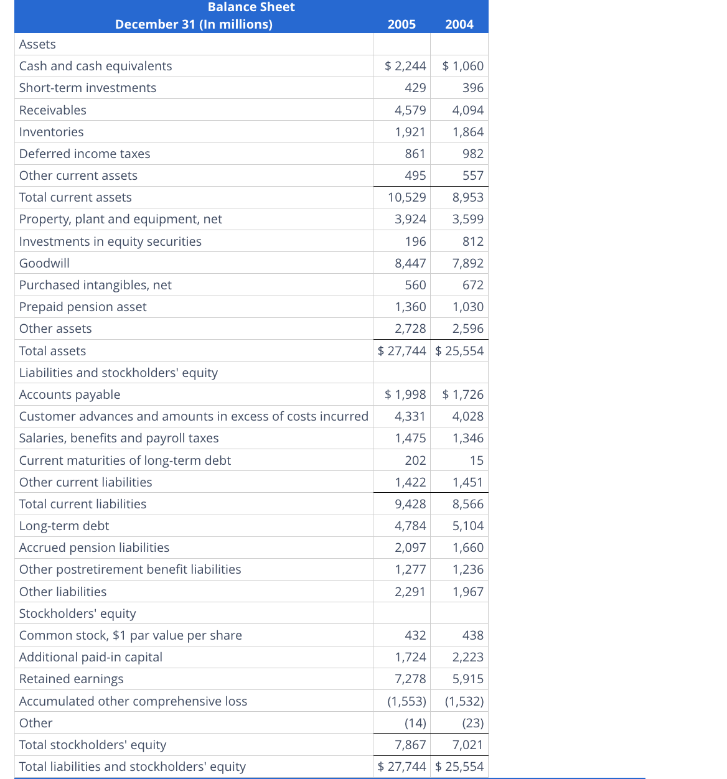Click the Total current assets row
727x779 pixels.
point(75,197)
